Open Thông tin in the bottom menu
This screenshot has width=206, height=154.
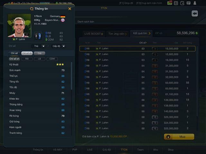click(38, 150)
